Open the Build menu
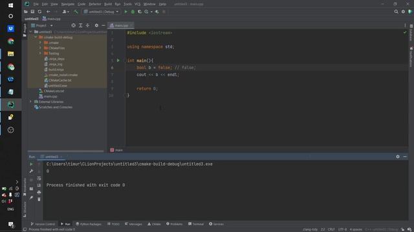The height and width of the screenshot is (232, 414). (108, 4)
